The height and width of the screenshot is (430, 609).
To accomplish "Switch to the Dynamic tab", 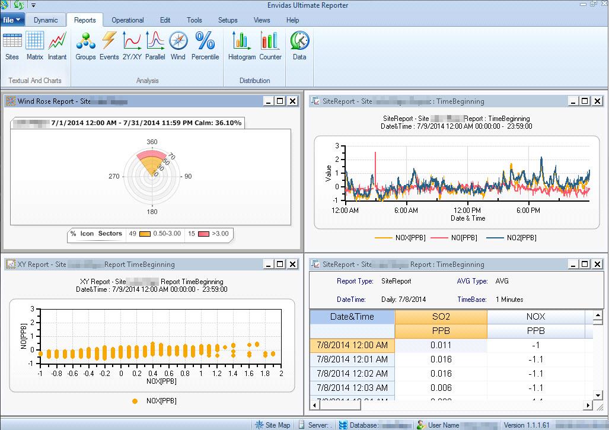I will pyautogui.click(x=46, y=20).
